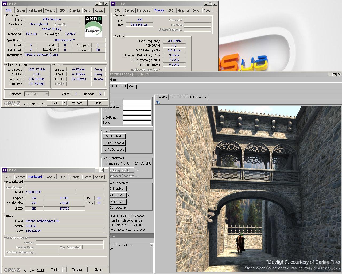342x274 pixels.
Task: Click Close in Mainboard CPU-Z window
Action: pyautogui.click(x=98, y=269)
